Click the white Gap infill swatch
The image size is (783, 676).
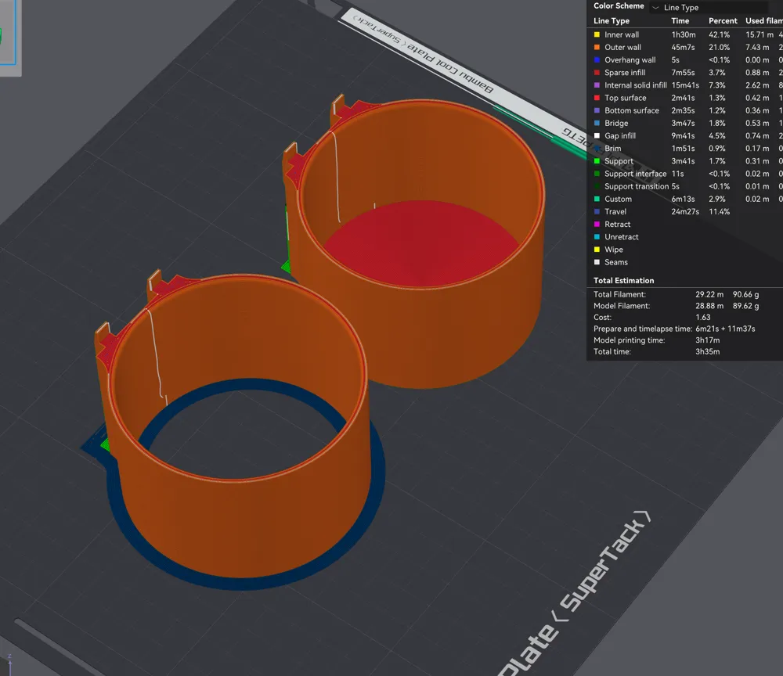coord(597,136)
